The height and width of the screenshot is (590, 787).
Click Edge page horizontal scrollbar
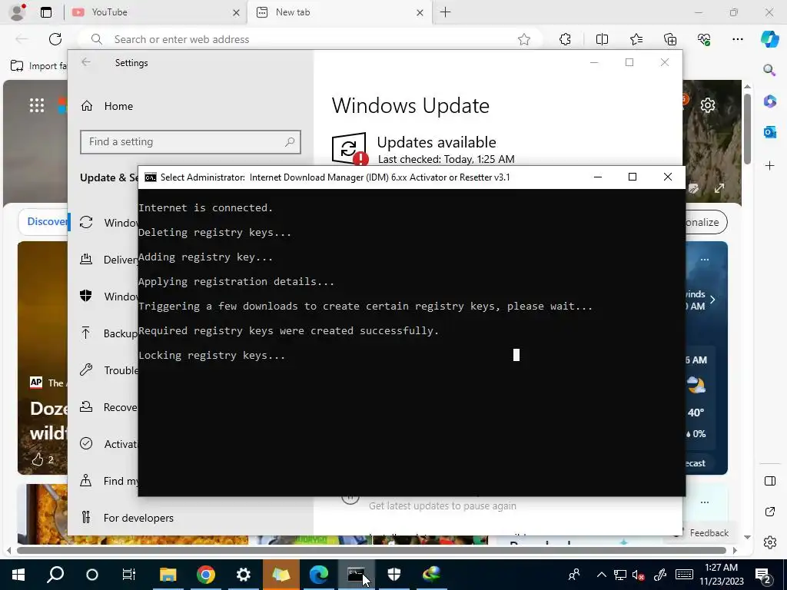(371, 550)
